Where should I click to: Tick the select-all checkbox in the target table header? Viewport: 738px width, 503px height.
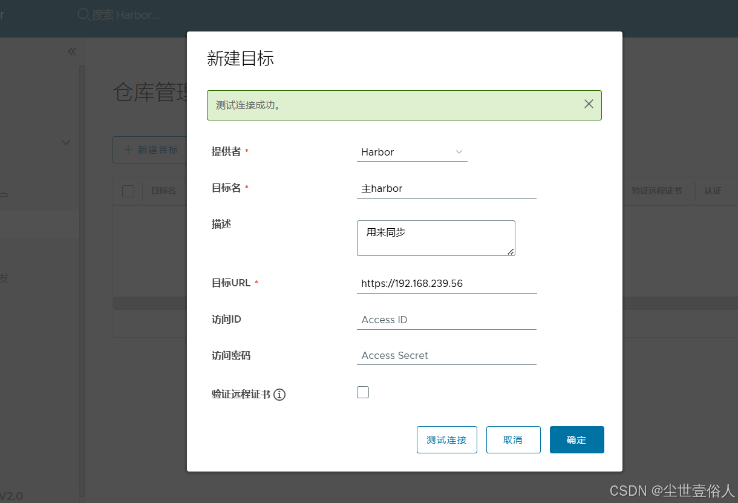(x=128, y=191)
